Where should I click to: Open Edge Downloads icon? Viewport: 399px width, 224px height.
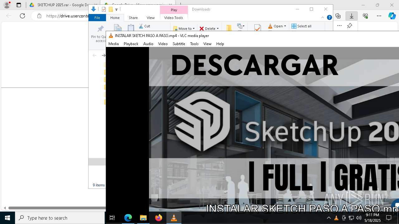(x=352, y=16)
